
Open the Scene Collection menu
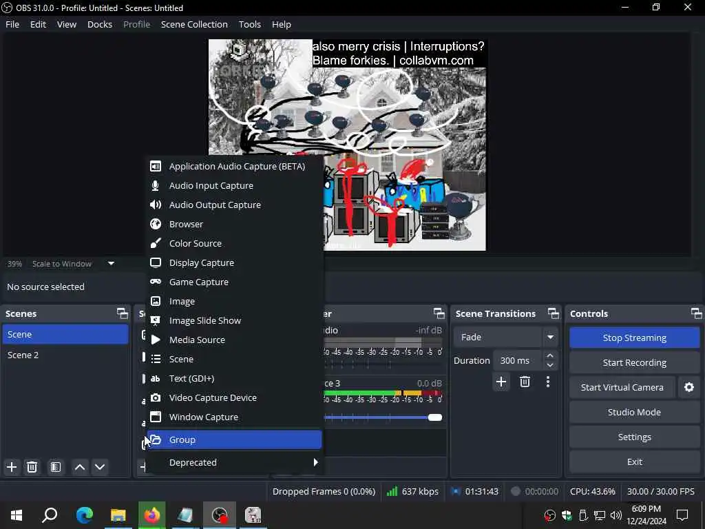click(194, 24)
